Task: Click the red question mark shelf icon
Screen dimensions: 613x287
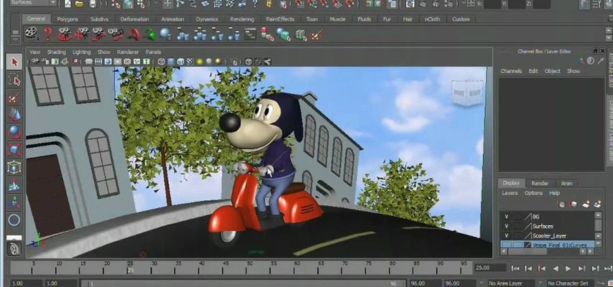Action: (x=48, y=33)
